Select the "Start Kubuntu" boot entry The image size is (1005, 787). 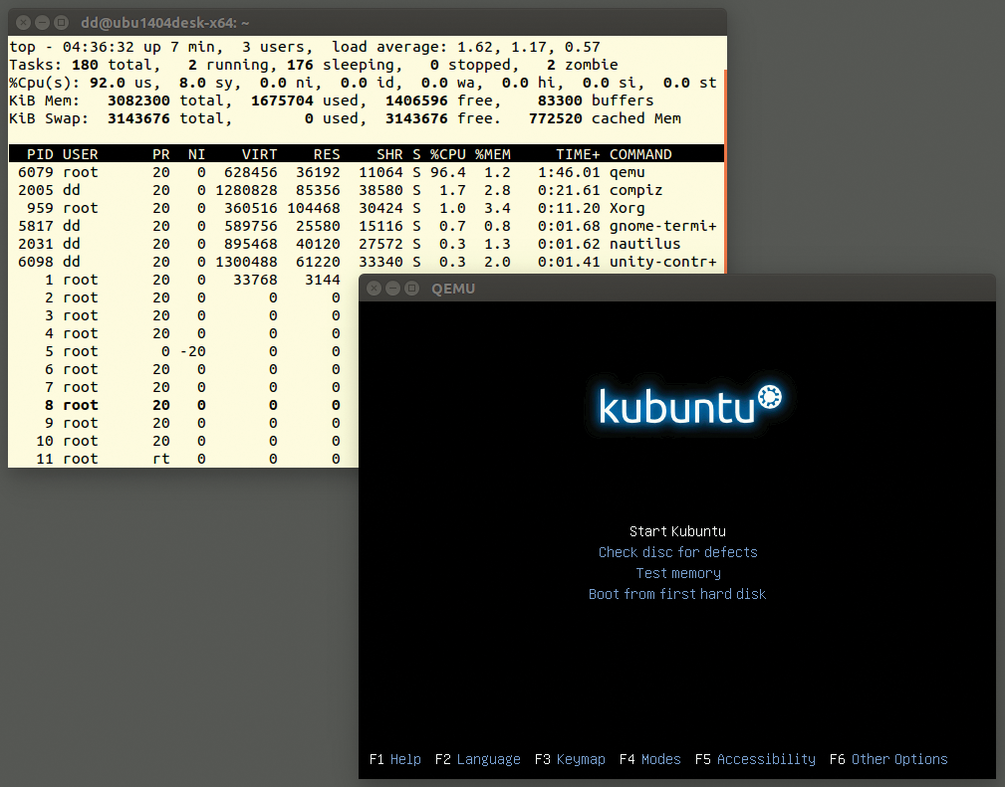(677, 530)
